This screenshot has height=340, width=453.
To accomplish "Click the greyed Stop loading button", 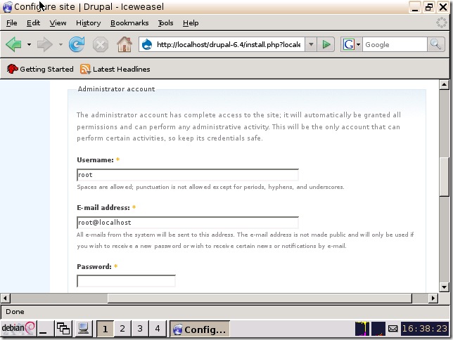I will (x=101, y=45).
